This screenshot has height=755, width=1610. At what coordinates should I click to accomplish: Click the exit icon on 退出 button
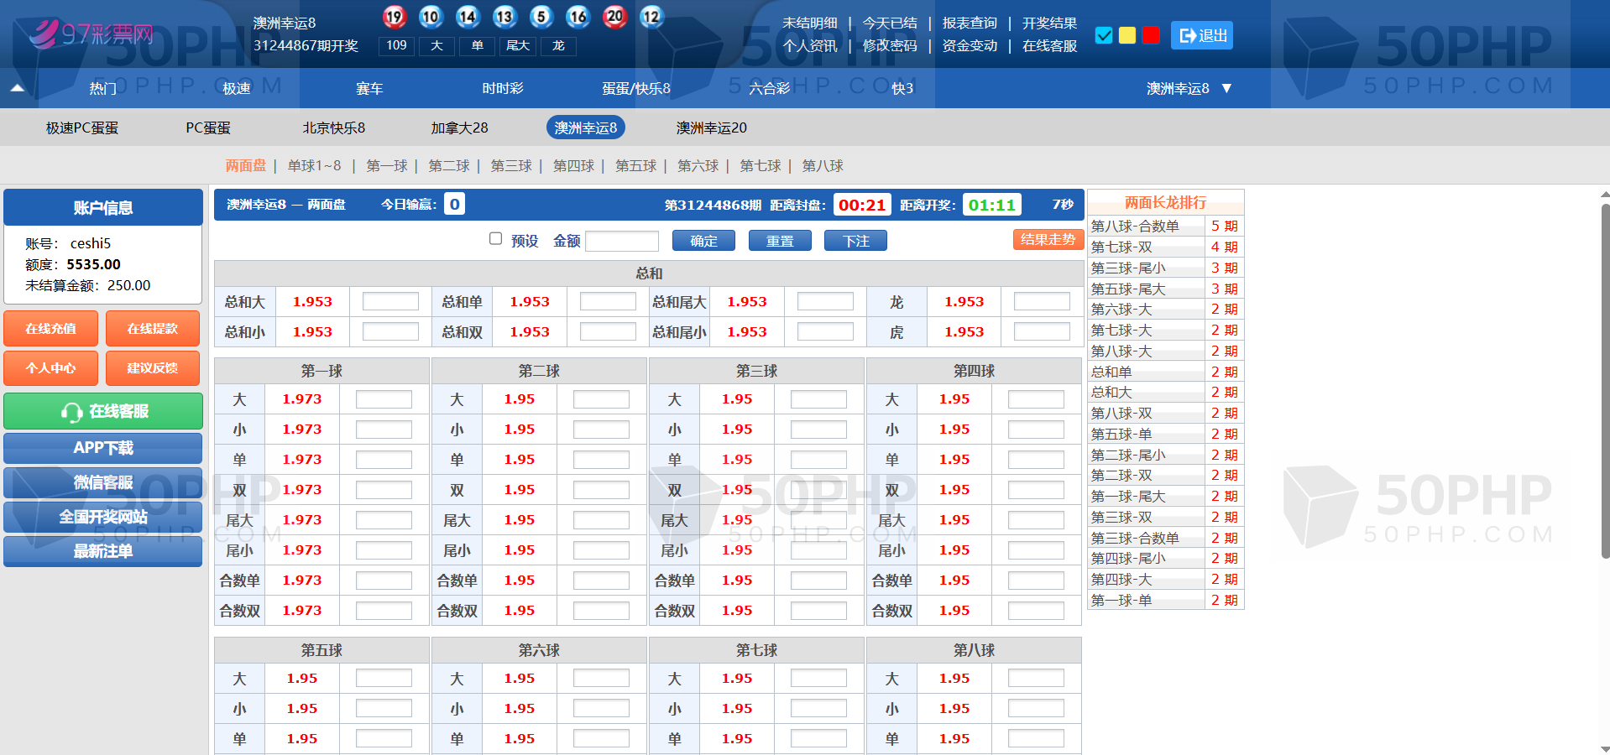(1187, 35)
